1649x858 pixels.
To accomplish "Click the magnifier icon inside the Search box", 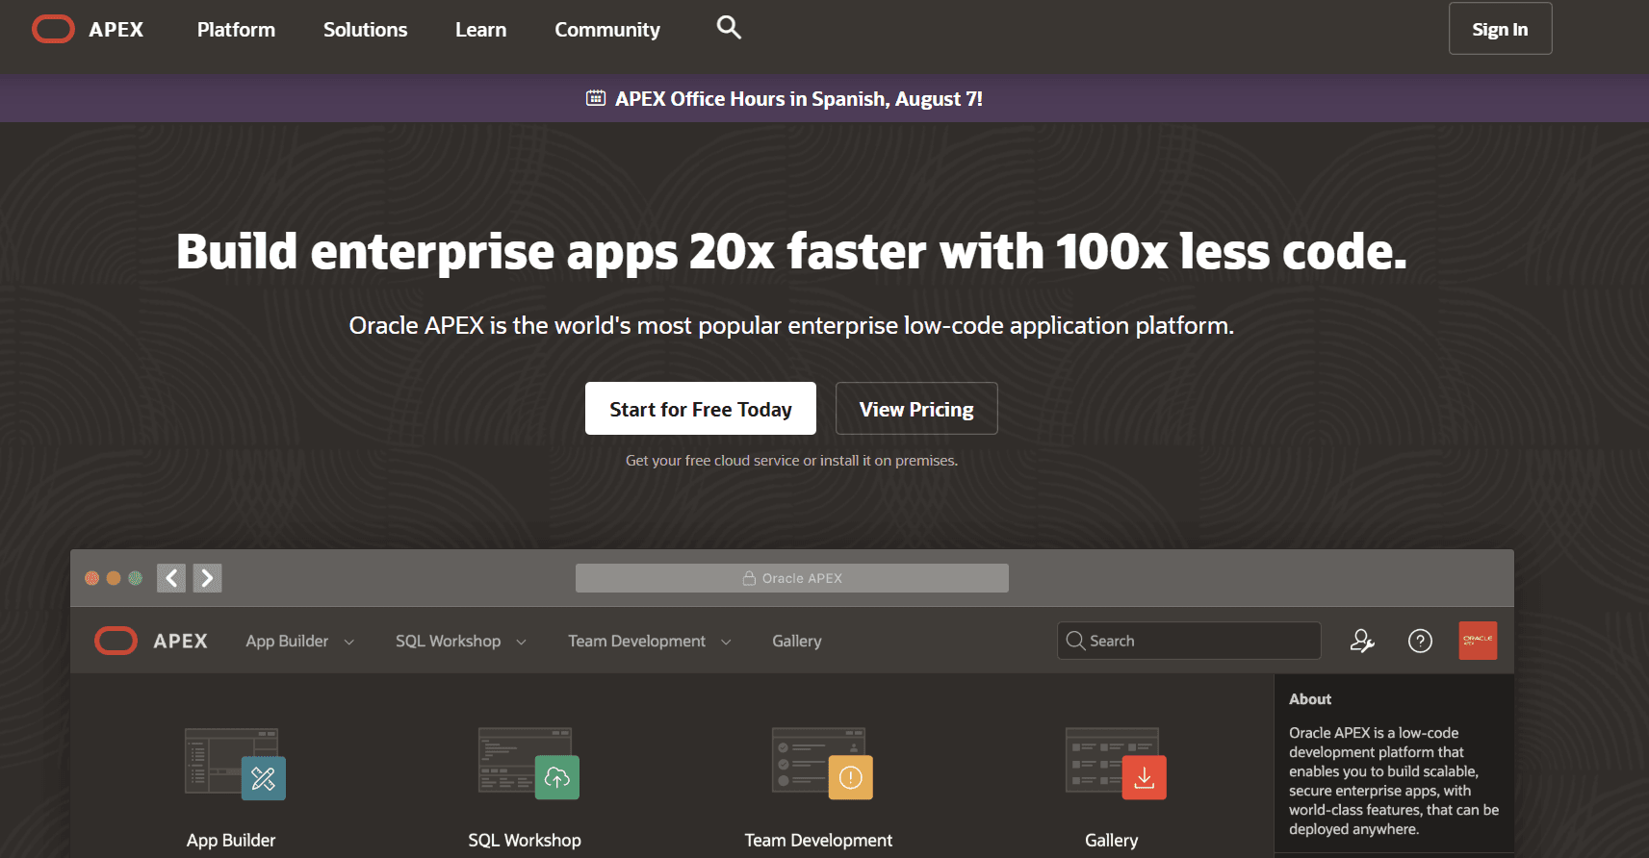I will [1075, 641].
